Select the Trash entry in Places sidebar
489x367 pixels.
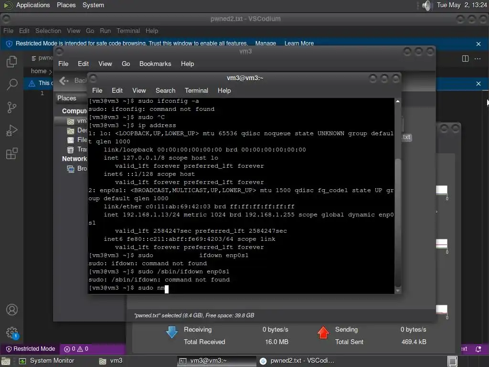pyautogui.click(x=77, y=150)
